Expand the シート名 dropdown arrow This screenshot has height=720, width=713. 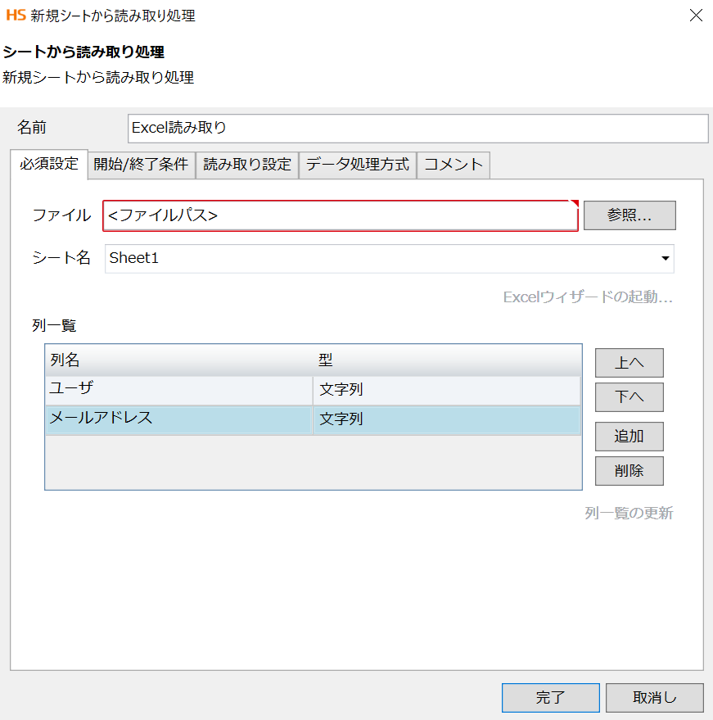pyautogui.click(x=665, y=259)
